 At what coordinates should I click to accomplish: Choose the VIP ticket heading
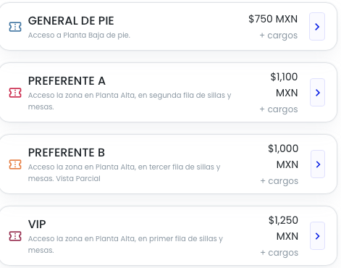pyautogui.click(x=37, y=225)
